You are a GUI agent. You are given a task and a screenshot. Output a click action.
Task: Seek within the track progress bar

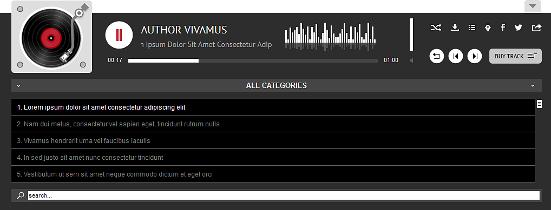point(253,60)
